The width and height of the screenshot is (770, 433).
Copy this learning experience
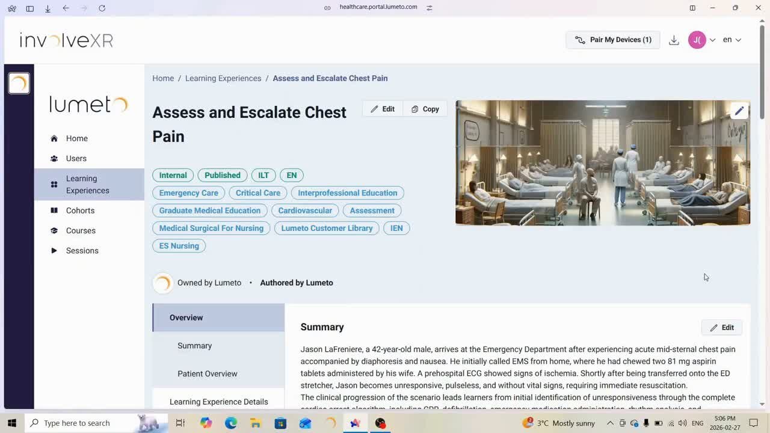tap(425, 109)
